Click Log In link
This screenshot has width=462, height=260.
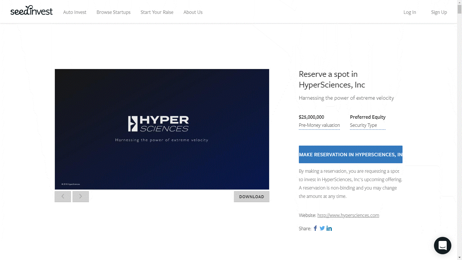click(x=409, y=12)
